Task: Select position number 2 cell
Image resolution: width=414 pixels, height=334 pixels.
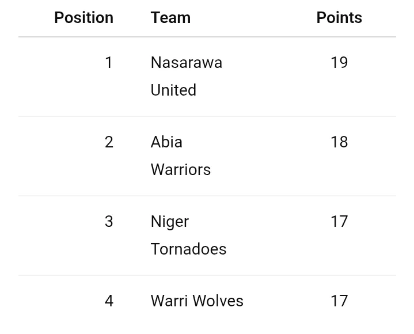Action: [x=109, y=142]
